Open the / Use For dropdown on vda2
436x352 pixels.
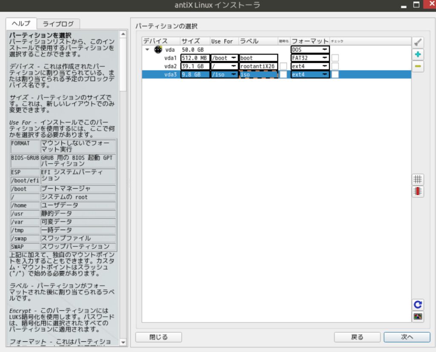tap(224, 66)
